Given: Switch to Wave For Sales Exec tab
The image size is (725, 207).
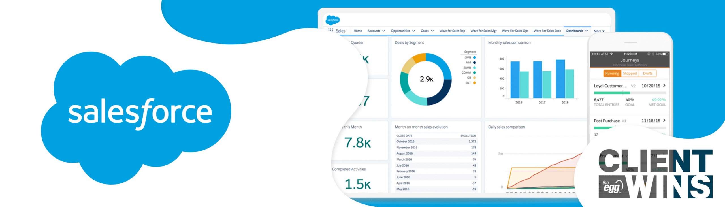Looking at the screenshot, I should pos(547,31).
